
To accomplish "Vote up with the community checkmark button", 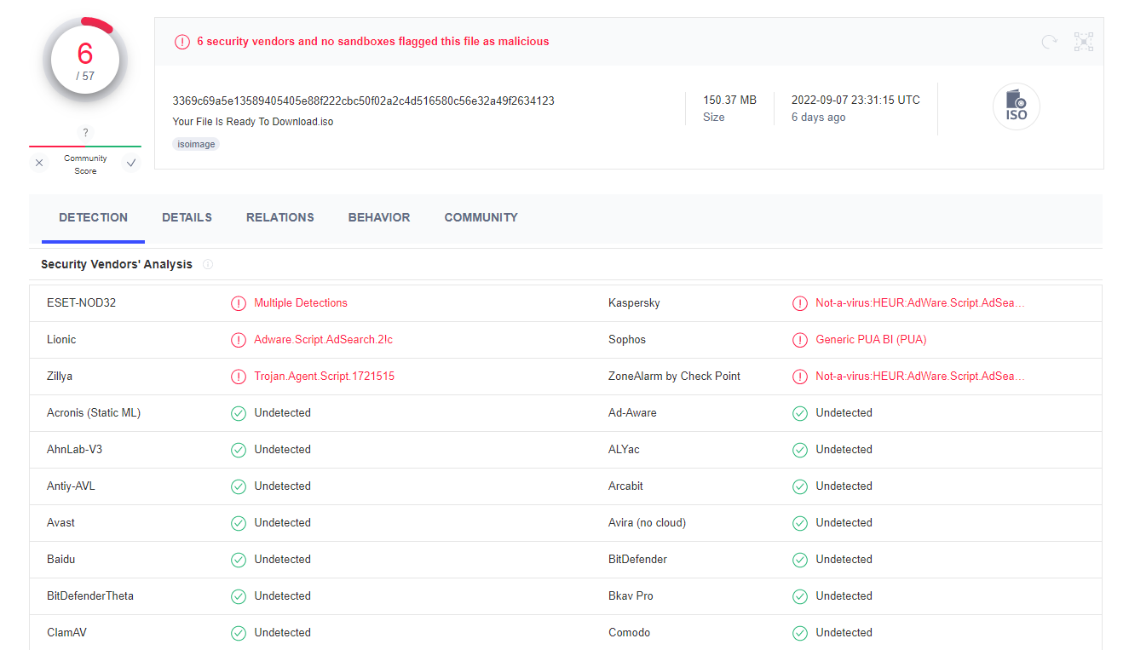I will click(x=130, y=164).
